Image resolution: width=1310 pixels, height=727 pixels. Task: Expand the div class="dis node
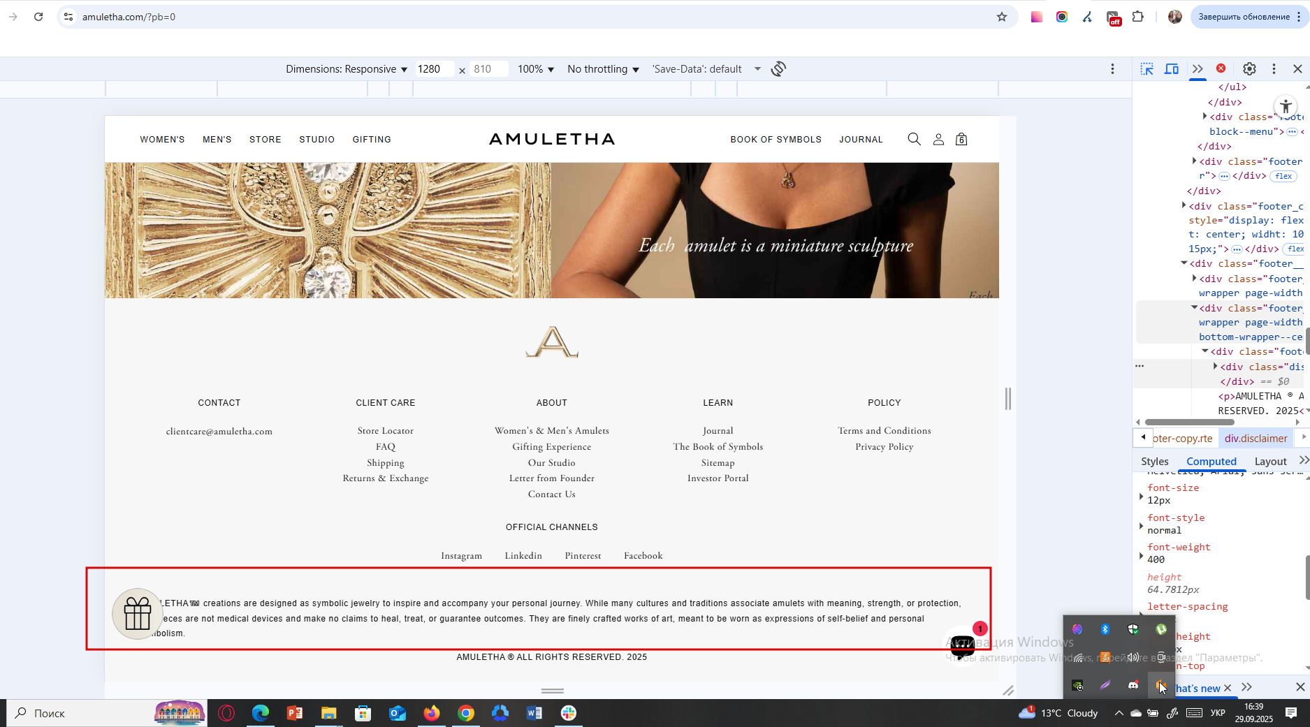1215,366
